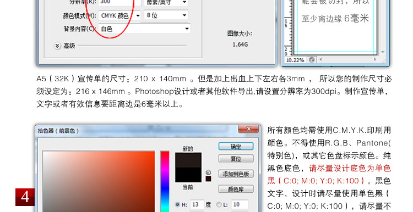
Task: Click the vertical scrollbar down arrow in document window
Action: [383, 52]
